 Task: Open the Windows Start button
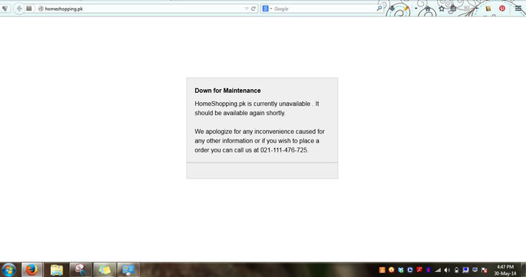pos(9,270)
